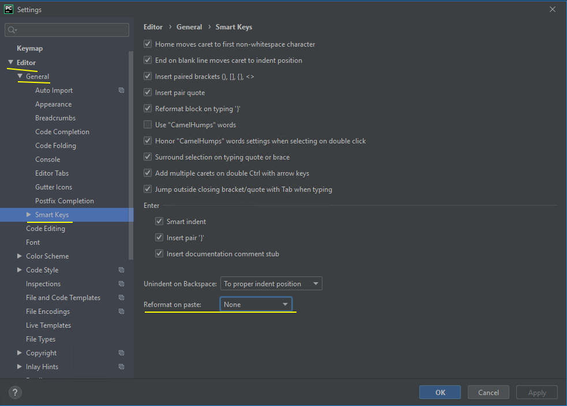Viewport: 567px width, 406px height.
Task: Click the project-scope icon beside File Encodings
Action: (121, 312)
